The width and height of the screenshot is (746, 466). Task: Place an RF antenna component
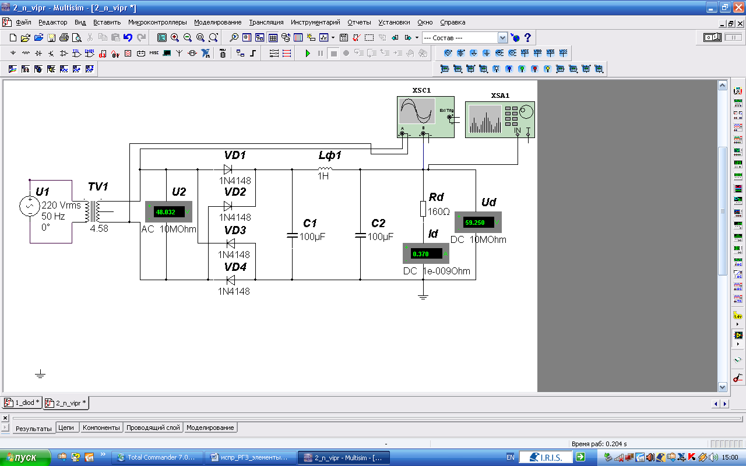[x=180, y=54]
